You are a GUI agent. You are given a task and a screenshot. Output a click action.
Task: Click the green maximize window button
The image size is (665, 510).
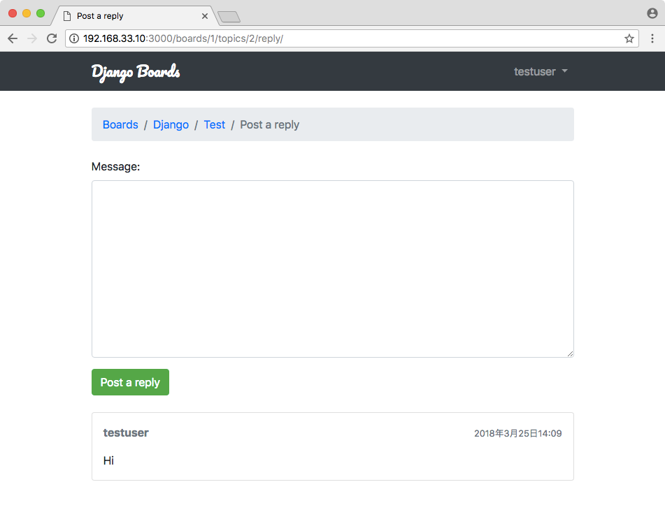[x=41, y=13]
